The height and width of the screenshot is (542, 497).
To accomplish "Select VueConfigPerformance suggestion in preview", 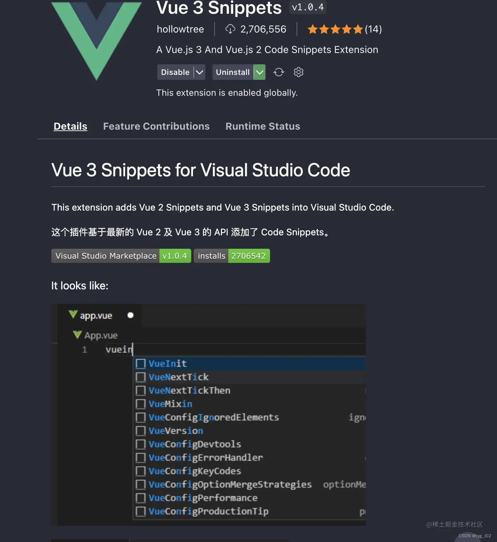I will [250, 498].
